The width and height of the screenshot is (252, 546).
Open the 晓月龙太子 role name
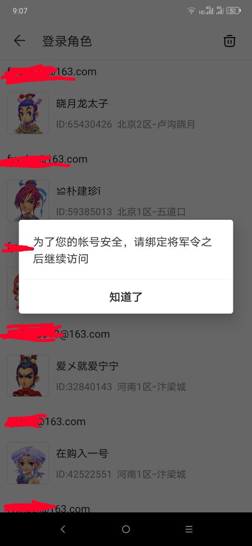pyautogui.click(x=82, y=104)
